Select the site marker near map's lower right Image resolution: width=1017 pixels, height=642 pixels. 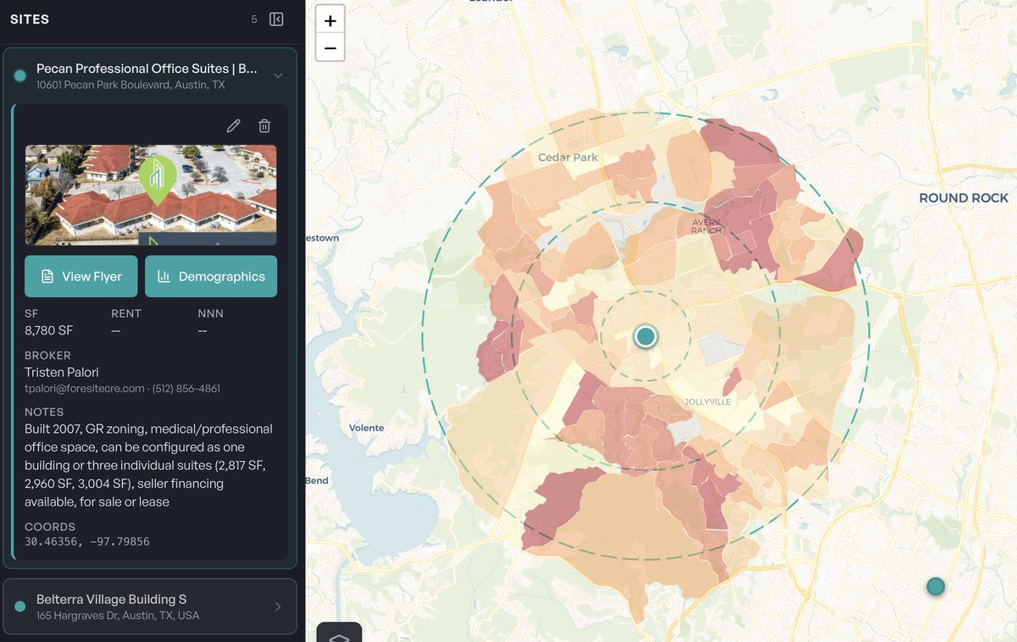(x=936, y=586)
